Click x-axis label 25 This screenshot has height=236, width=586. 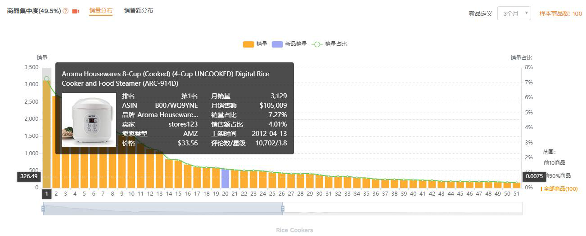point(272,194)
